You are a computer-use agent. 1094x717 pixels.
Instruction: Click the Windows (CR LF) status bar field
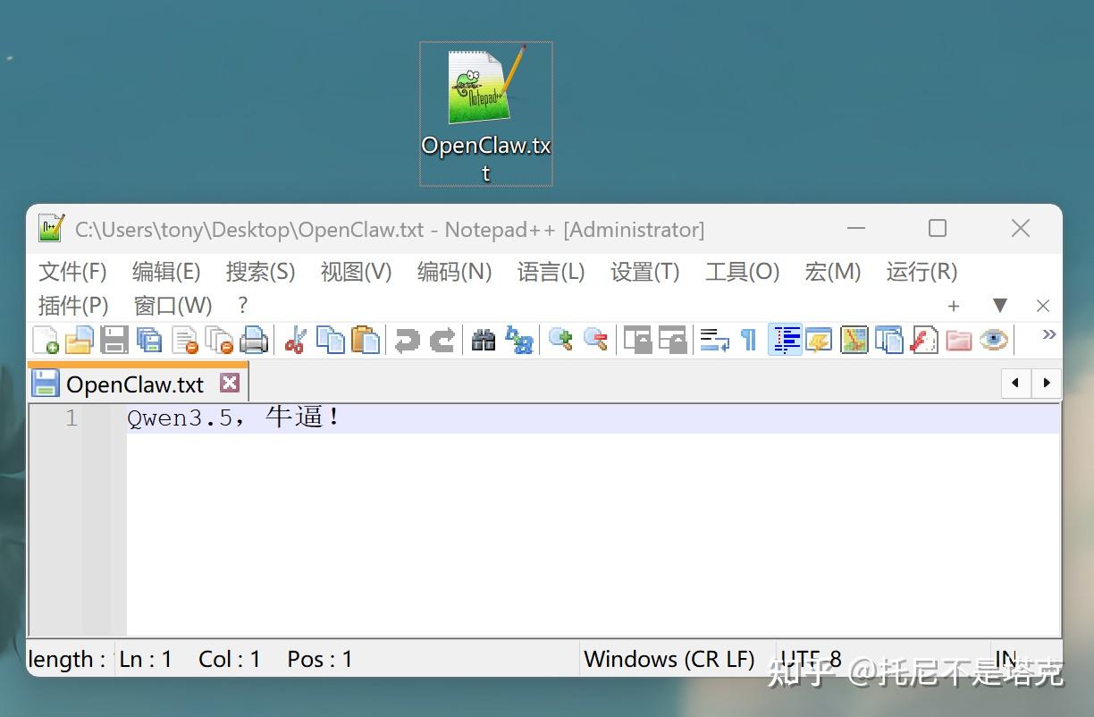[x=669, y=660]
